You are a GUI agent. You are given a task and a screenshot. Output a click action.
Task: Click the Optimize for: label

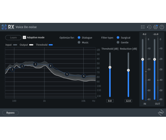pos(67,38)
